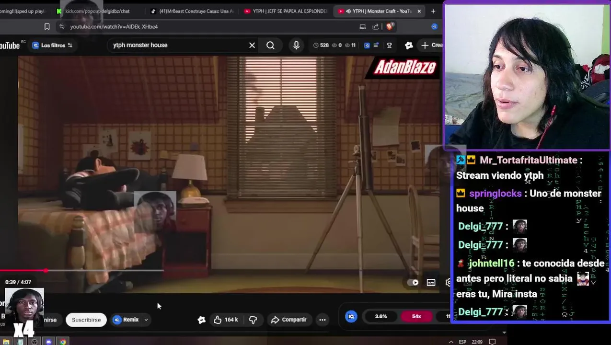Toggle autoplay switch in player
The image size is (611, 345).
point(413,282)
